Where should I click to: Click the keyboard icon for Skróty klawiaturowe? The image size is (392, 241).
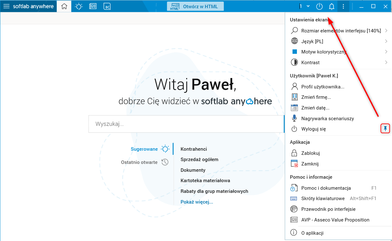coord(294,199)
